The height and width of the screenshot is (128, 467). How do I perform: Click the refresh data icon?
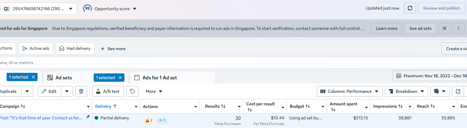tap(410, 8)
